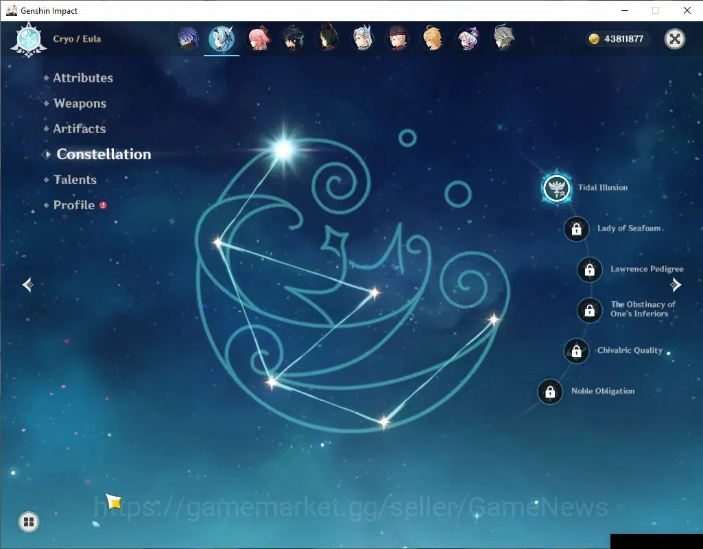The width and height of the screenshot is (703, 549).
Task: Click locked Chivalric Quality node icon
Action: (577, 351)
